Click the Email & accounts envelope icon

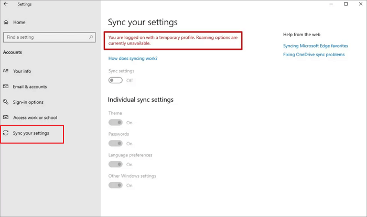click(x=6, y=86)
